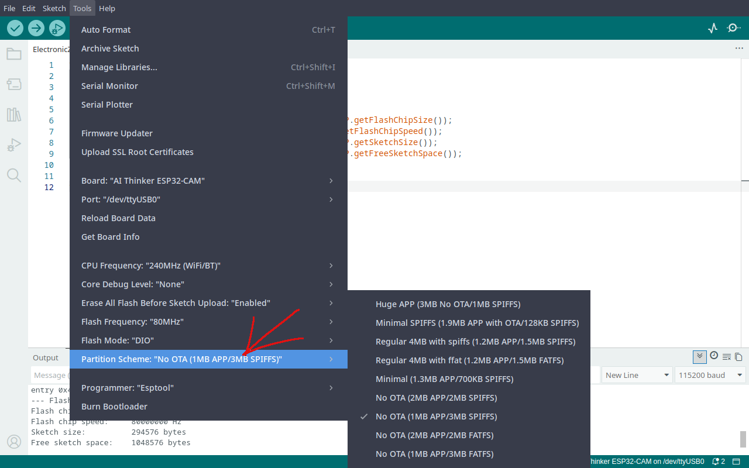Toggle timestamp clock icon in serial monitor
The image size is (749, 468).
pyautogui.click(x=714, y=356)
